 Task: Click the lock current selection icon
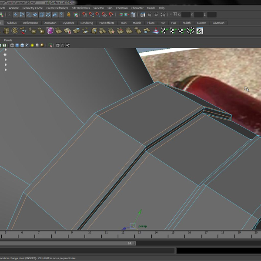click(69, 15)
